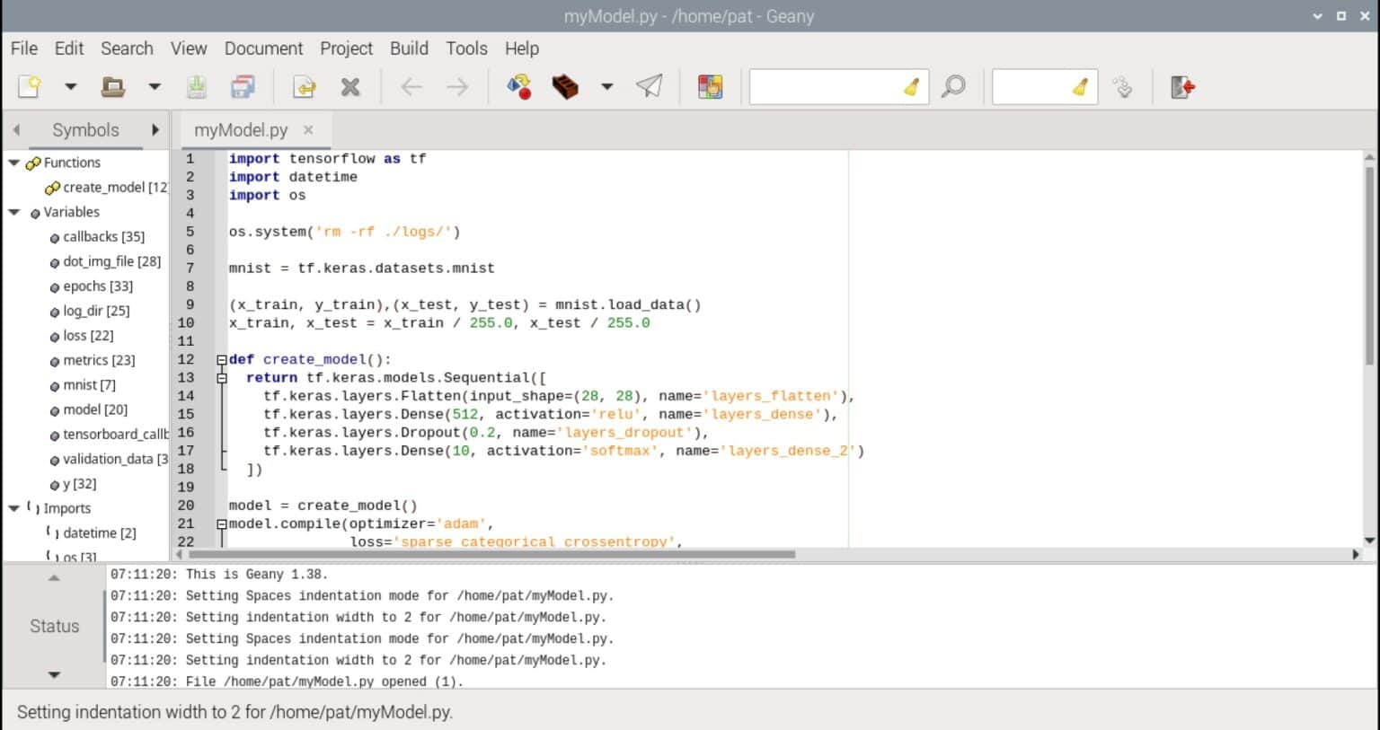The image size is (1380, 730).
Task: Type a search term in the search field
Action: click(x=836, y=86)
